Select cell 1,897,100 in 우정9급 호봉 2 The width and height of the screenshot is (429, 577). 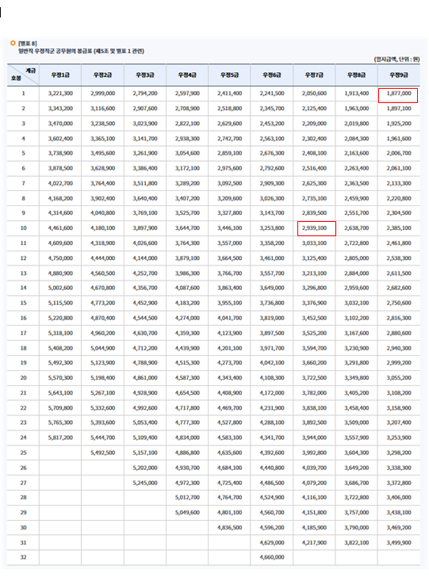click(x=399, y=109)
